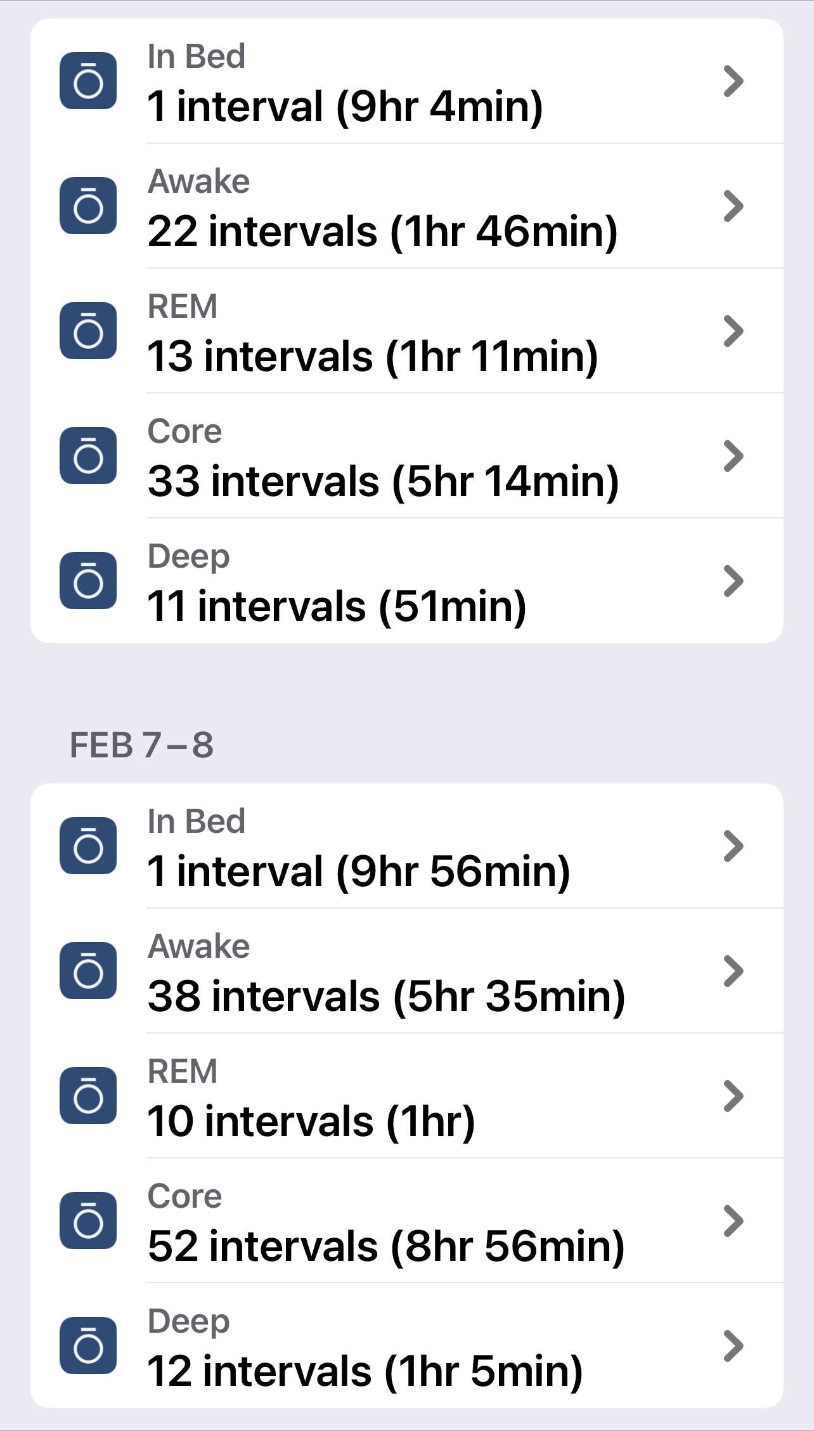814x1431 pixels.
Task: Expand the chevron for Deep 51min
Action: 733,581
